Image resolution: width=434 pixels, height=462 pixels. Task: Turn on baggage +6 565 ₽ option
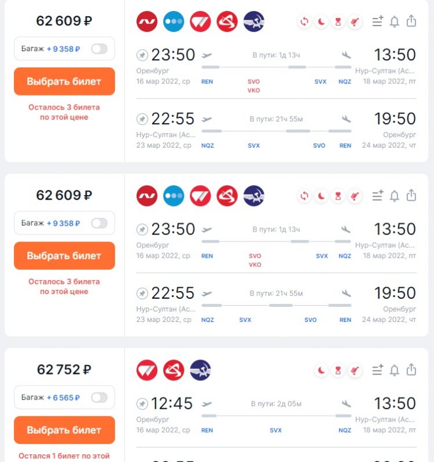[99, 398]
